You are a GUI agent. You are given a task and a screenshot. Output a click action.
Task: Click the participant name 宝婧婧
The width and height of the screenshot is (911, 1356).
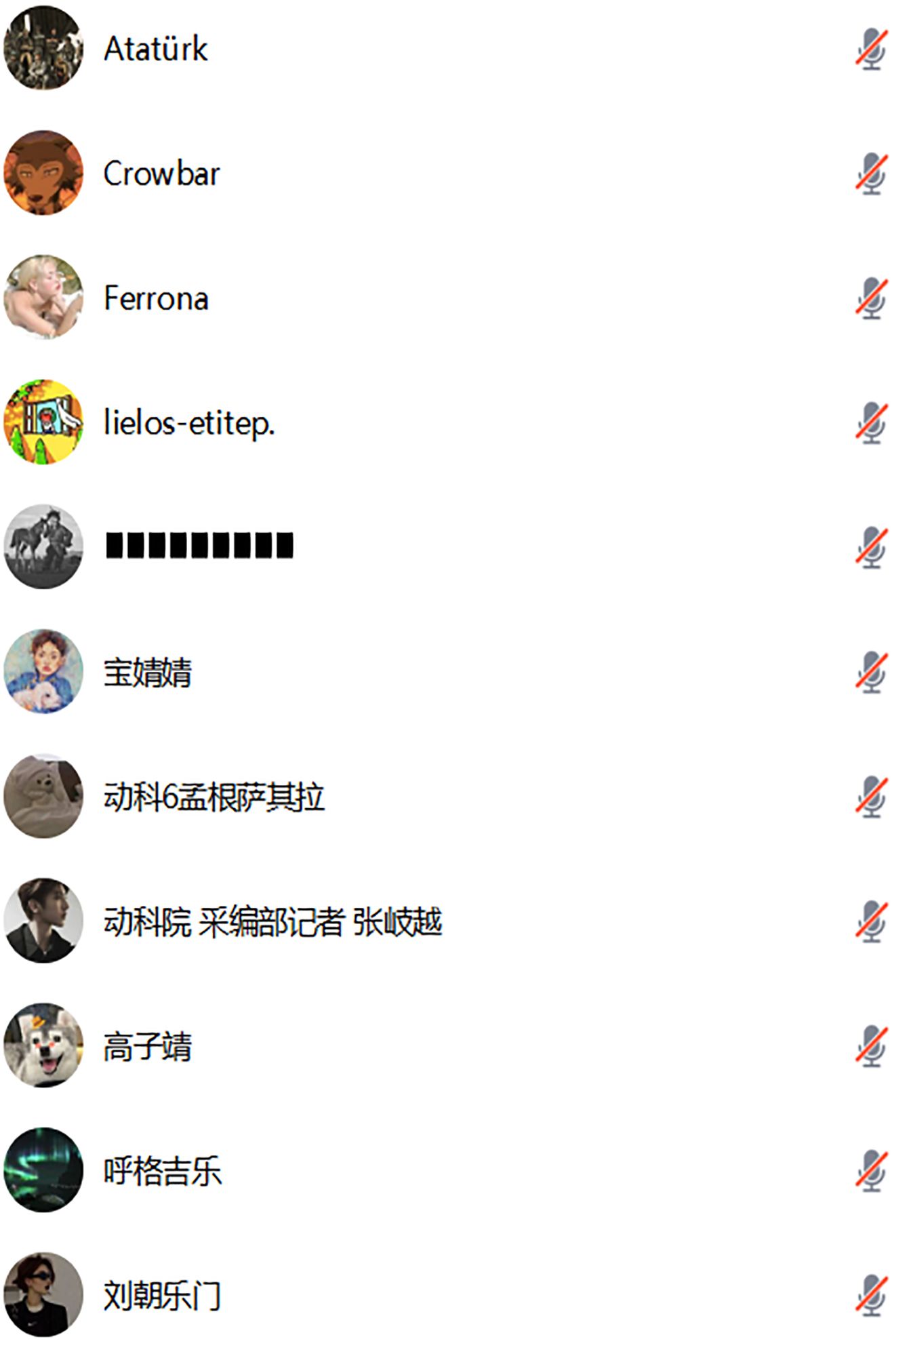tap(148, 673)
